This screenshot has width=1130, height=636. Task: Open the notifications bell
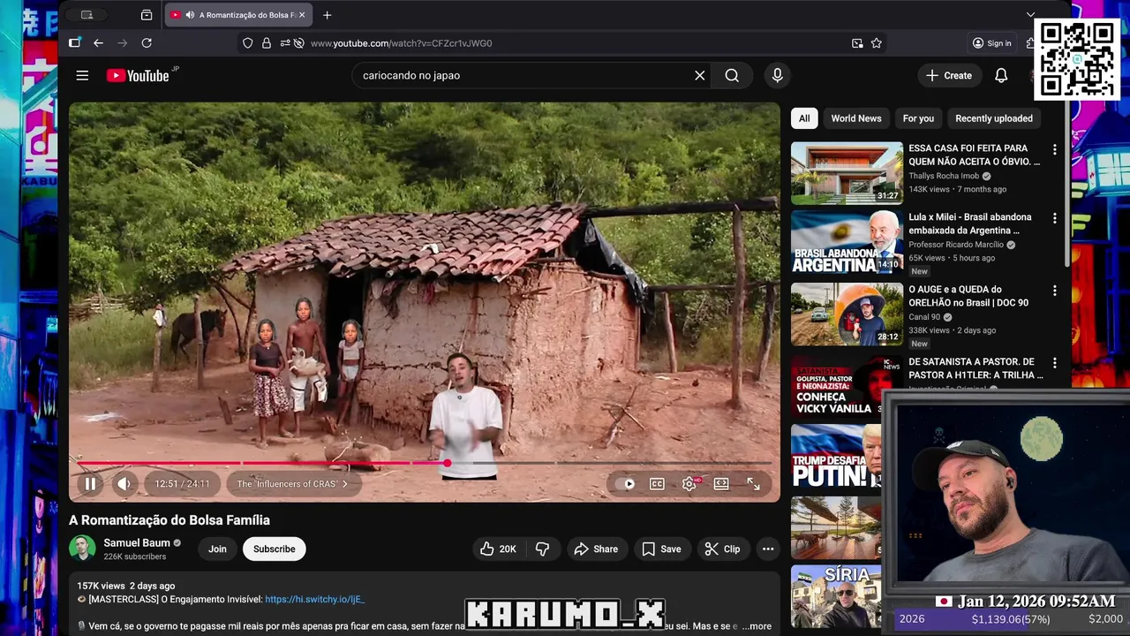[1001, 75]
